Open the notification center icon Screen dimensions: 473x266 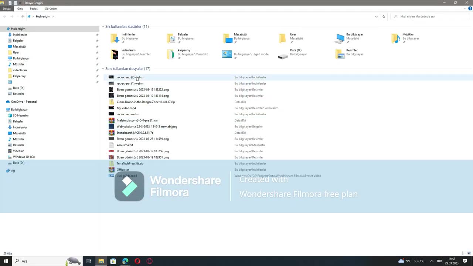tap(465, 261)
